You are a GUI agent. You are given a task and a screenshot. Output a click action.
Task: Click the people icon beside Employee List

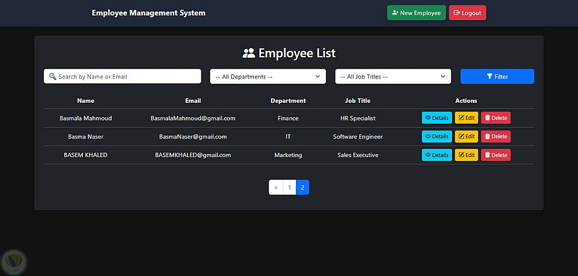249,53
